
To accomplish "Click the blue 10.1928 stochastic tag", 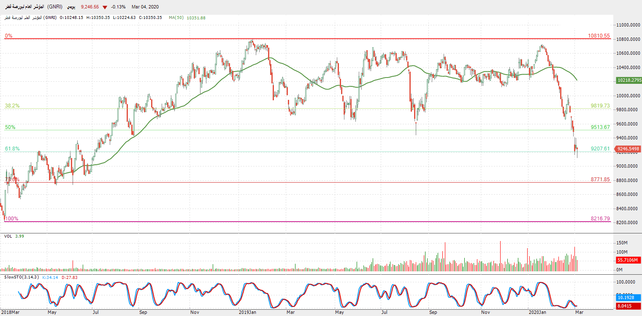I will (629, 297).
